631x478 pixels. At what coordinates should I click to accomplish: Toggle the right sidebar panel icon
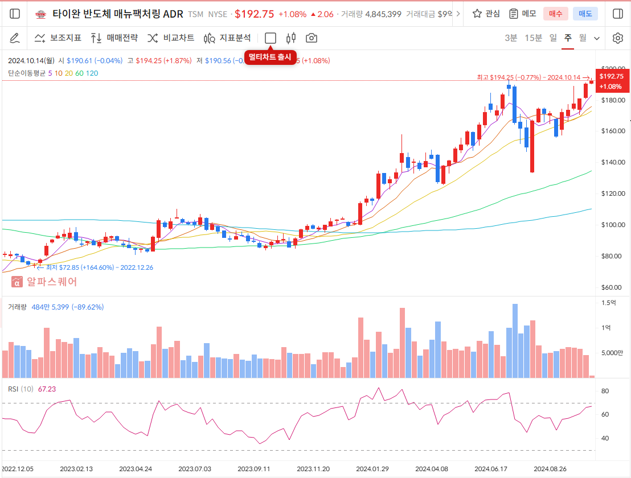tap(618, 14)
